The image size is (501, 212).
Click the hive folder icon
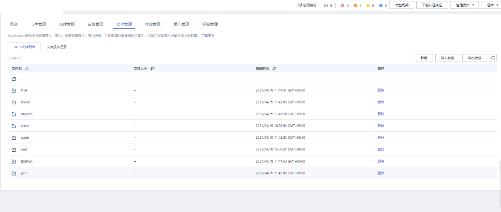click(x=14, y=90)
